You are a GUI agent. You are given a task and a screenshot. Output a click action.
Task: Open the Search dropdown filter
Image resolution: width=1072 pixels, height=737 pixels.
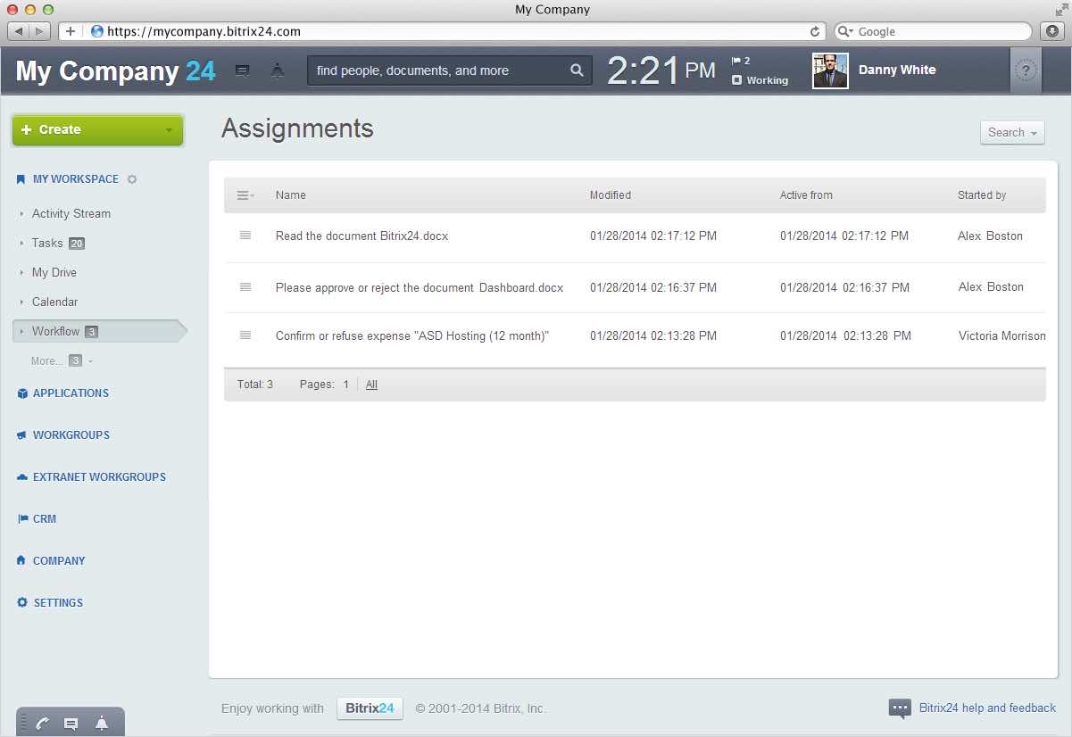pyautogui.click(x=1012, y=132)
